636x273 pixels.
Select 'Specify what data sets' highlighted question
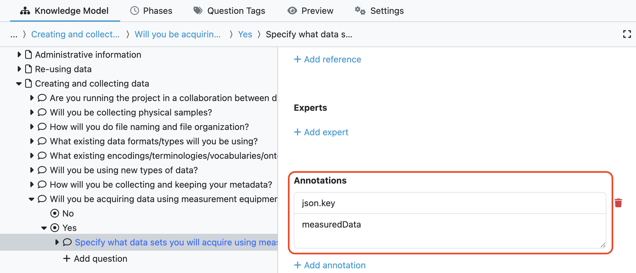(176, 242)
